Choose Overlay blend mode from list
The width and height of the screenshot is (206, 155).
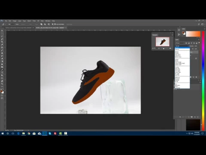pos(182,67)
